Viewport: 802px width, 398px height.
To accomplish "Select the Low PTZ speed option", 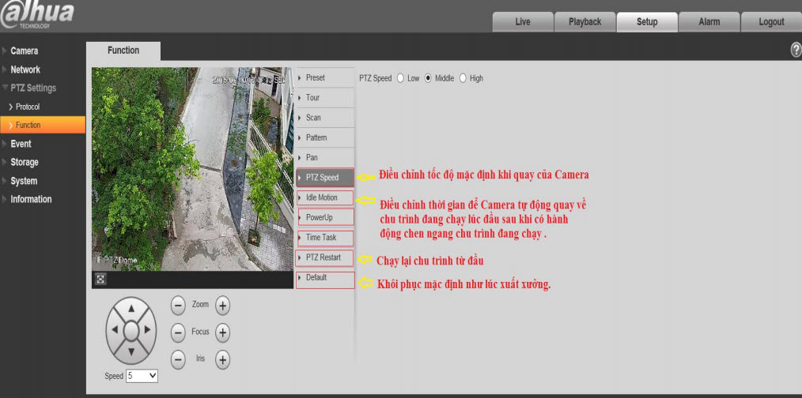I will point(400,78).
